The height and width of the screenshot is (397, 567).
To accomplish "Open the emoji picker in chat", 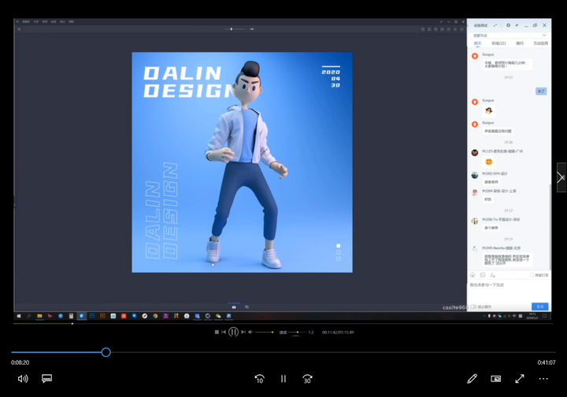I will click(472, 275).
